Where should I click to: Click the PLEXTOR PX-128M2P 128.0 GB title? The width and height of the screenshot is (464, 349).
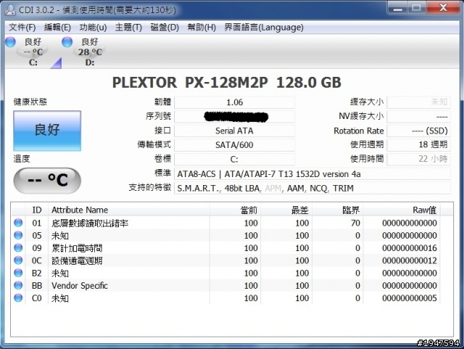[x=227, y=83]
